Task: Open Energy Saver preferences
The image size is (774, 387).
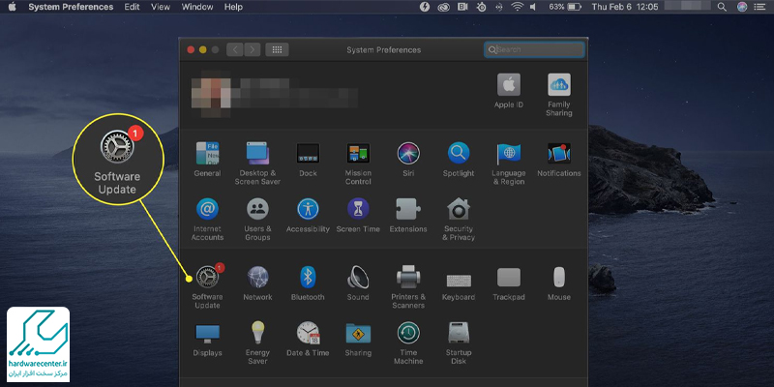Action: (257, 343)
